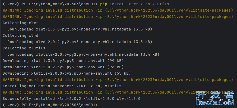The width and height of the screenshot is (237, 108).
Task: Click the xlutils-2.0.0 whl.metadata download line
Action: pos(83,54)
